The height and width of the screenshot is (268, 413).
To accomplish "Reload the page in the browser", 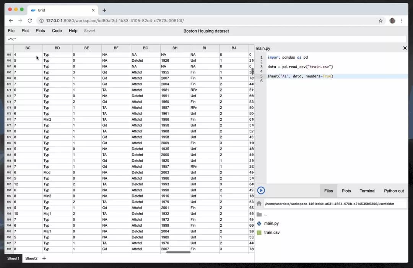I will [x=29, y=21].
